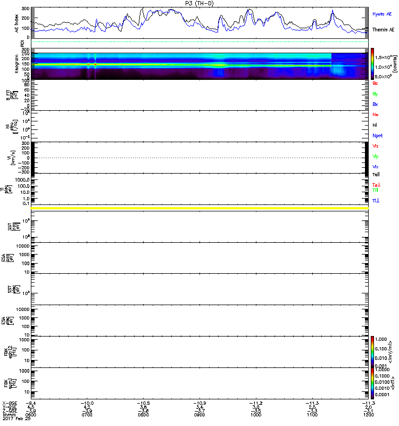Viewport: 399px width, 426px height.
Task: Click the Keogram axis label
Action: click(17, 64)
